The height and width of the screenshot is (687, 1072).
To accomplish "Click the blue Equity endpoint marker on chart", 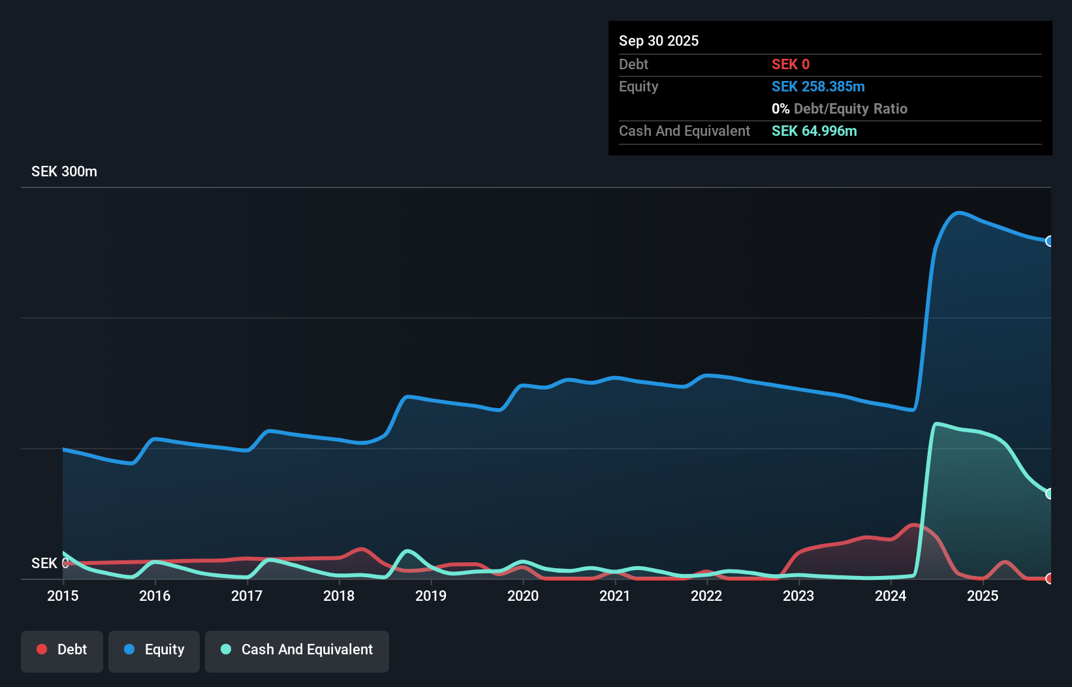I will pyautogui.click(x=1049, y=242).
